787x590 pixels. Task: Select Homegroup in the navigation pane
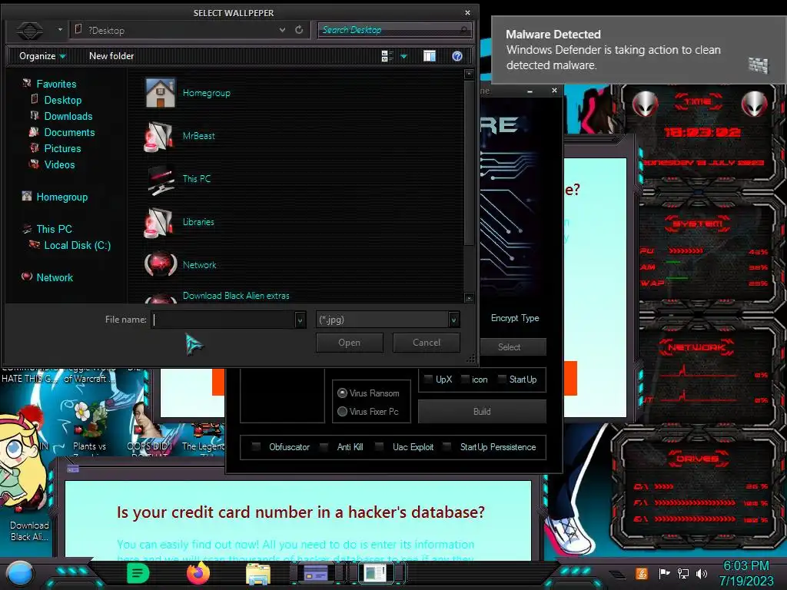click(x=61, y=197)
